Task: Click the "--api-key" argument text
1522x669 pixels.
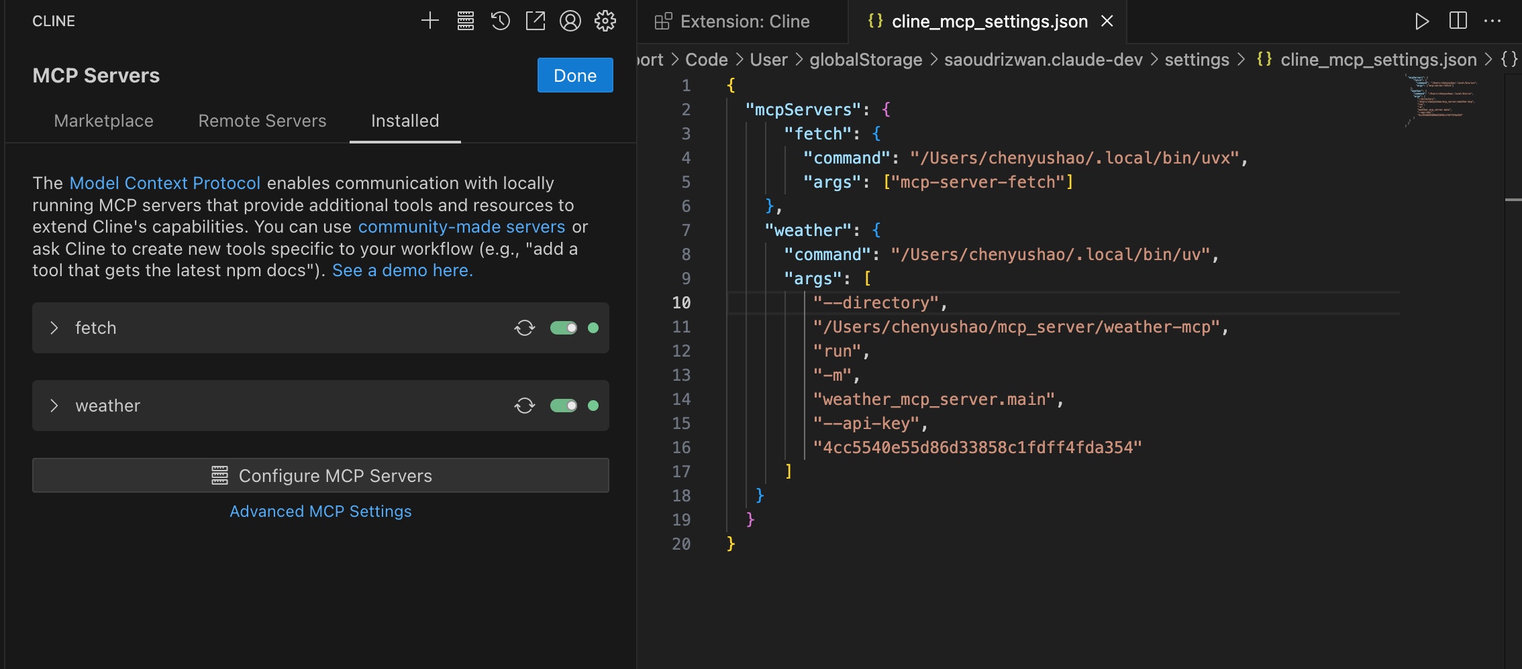Action: tap(866, 423)
